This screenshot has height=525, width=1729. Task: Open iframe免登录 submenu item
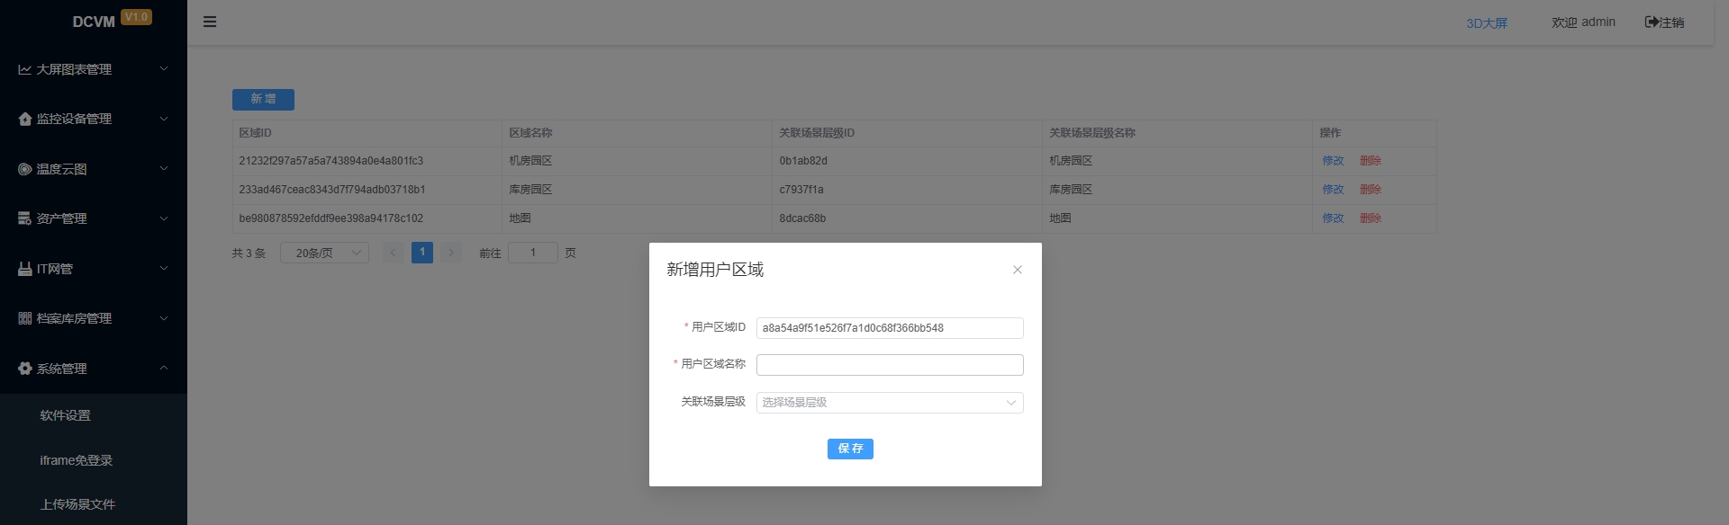(77, 460)
